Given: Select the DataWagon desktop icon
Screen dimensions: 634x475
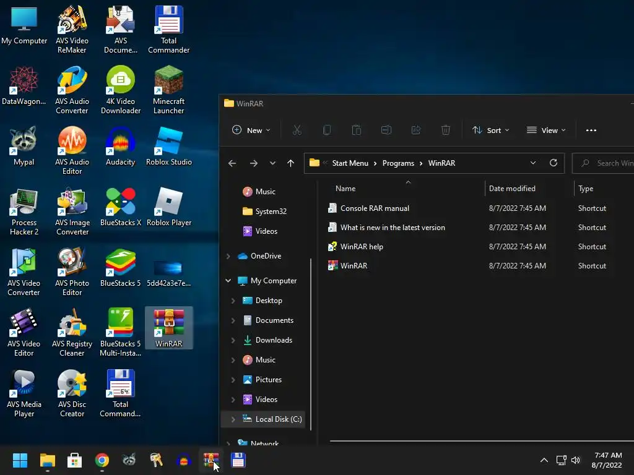Looking at the screenshot, I should (x=24, y=85).
